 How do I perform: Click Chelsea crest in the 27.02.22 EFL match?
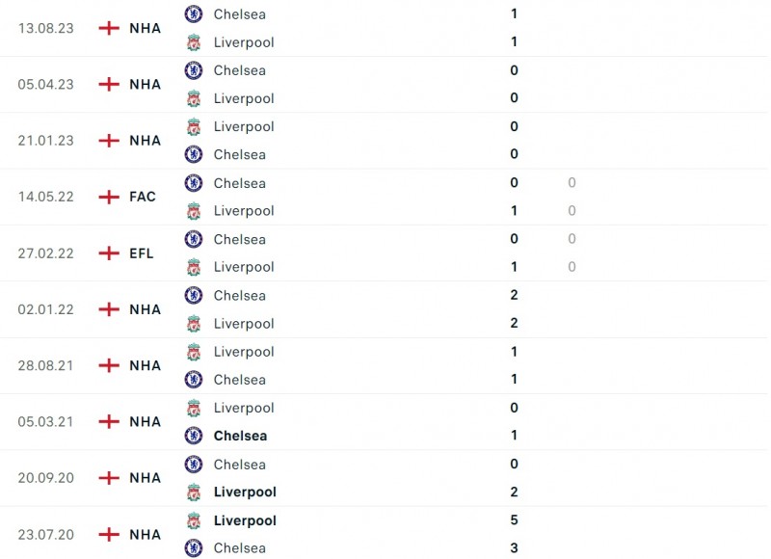click(194, 239)
